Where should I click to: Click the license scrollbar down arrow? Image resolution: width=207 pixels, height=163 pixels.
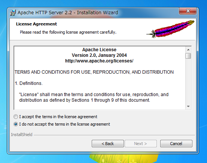point(188,106)
